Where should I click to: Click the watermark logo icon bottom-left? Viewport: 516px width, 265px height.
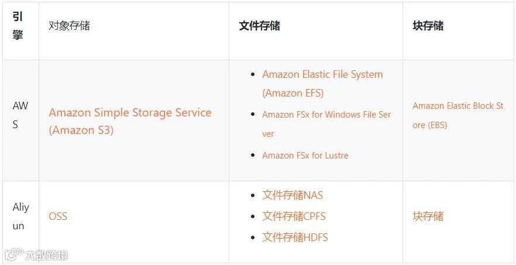coord(13,254)
